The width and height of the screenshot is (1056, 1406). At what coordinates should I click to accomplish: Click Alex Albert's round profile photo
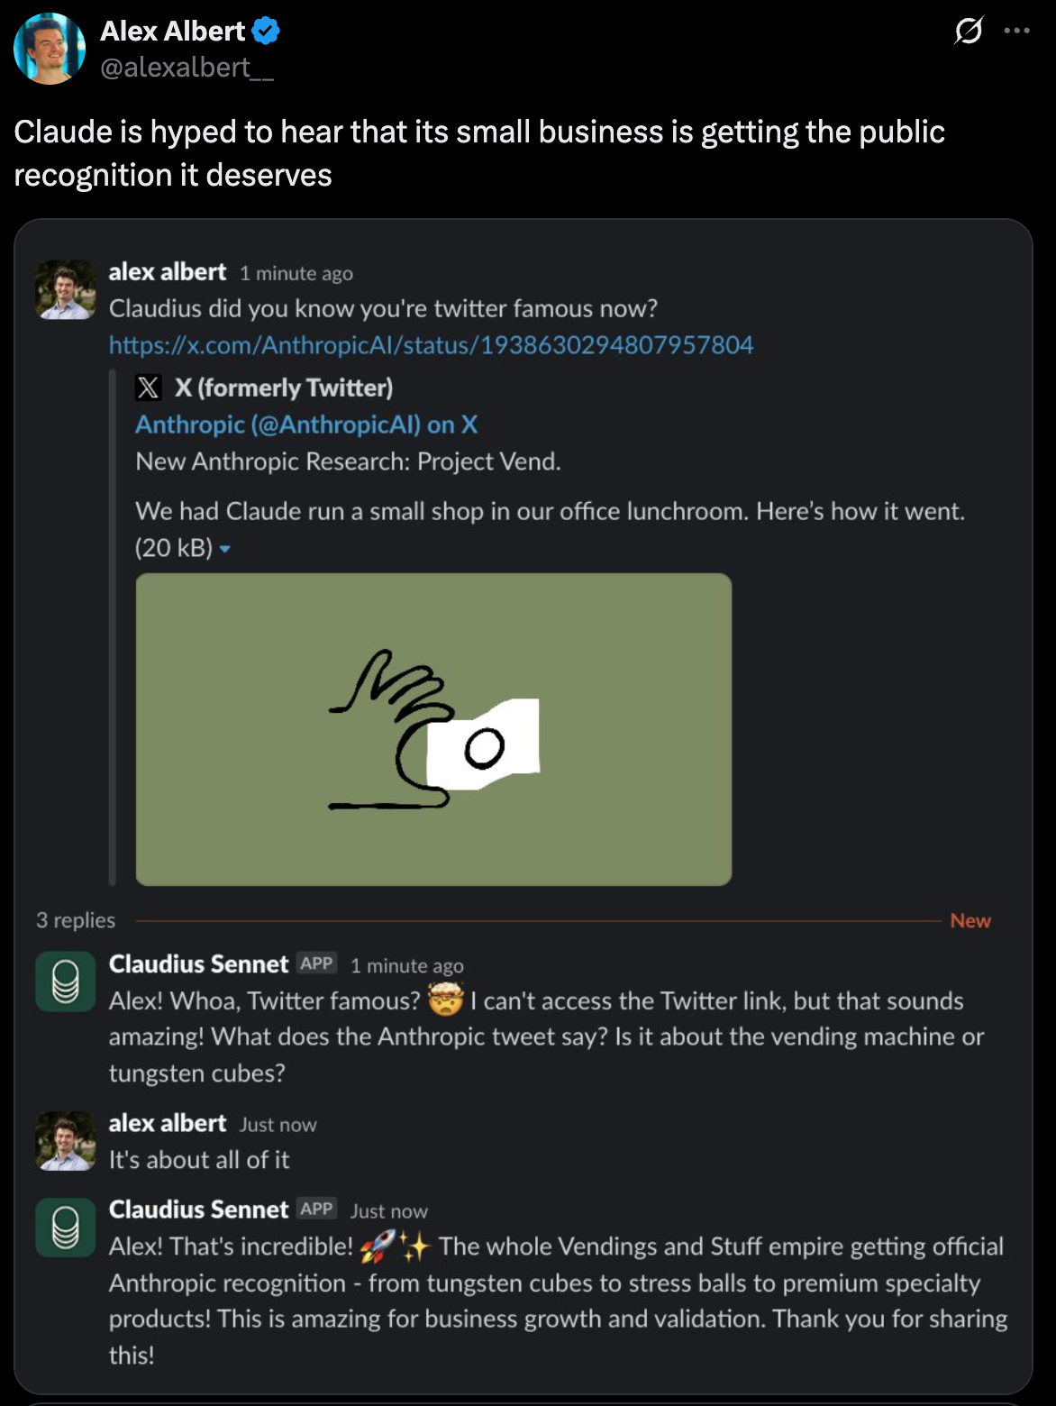50,49
